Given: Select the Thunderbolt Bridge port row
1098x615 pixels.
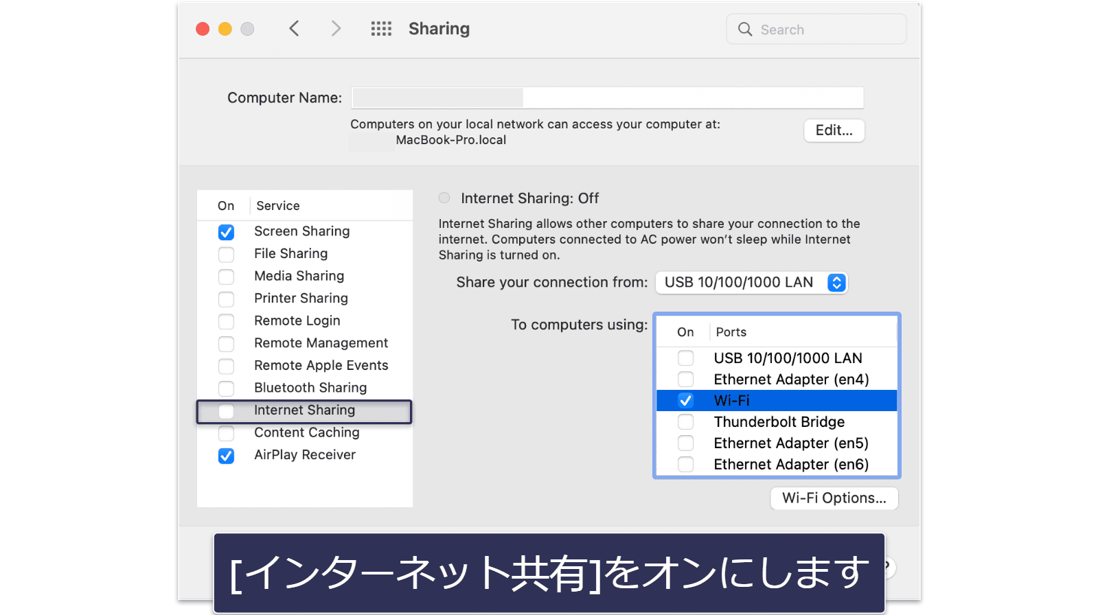Looking at the screenshot, I should 777,422.
